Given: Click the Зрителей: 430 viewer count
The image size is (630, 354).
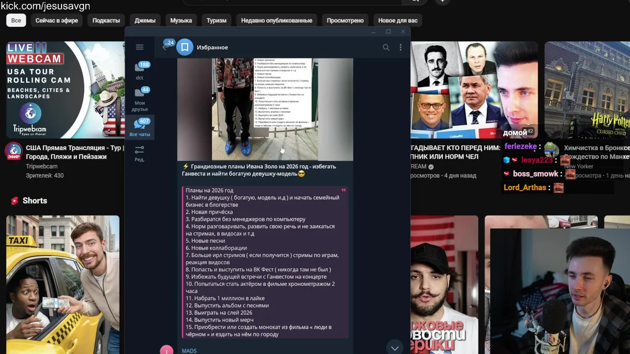Looking at the screenshot, I should click(45, 176).
